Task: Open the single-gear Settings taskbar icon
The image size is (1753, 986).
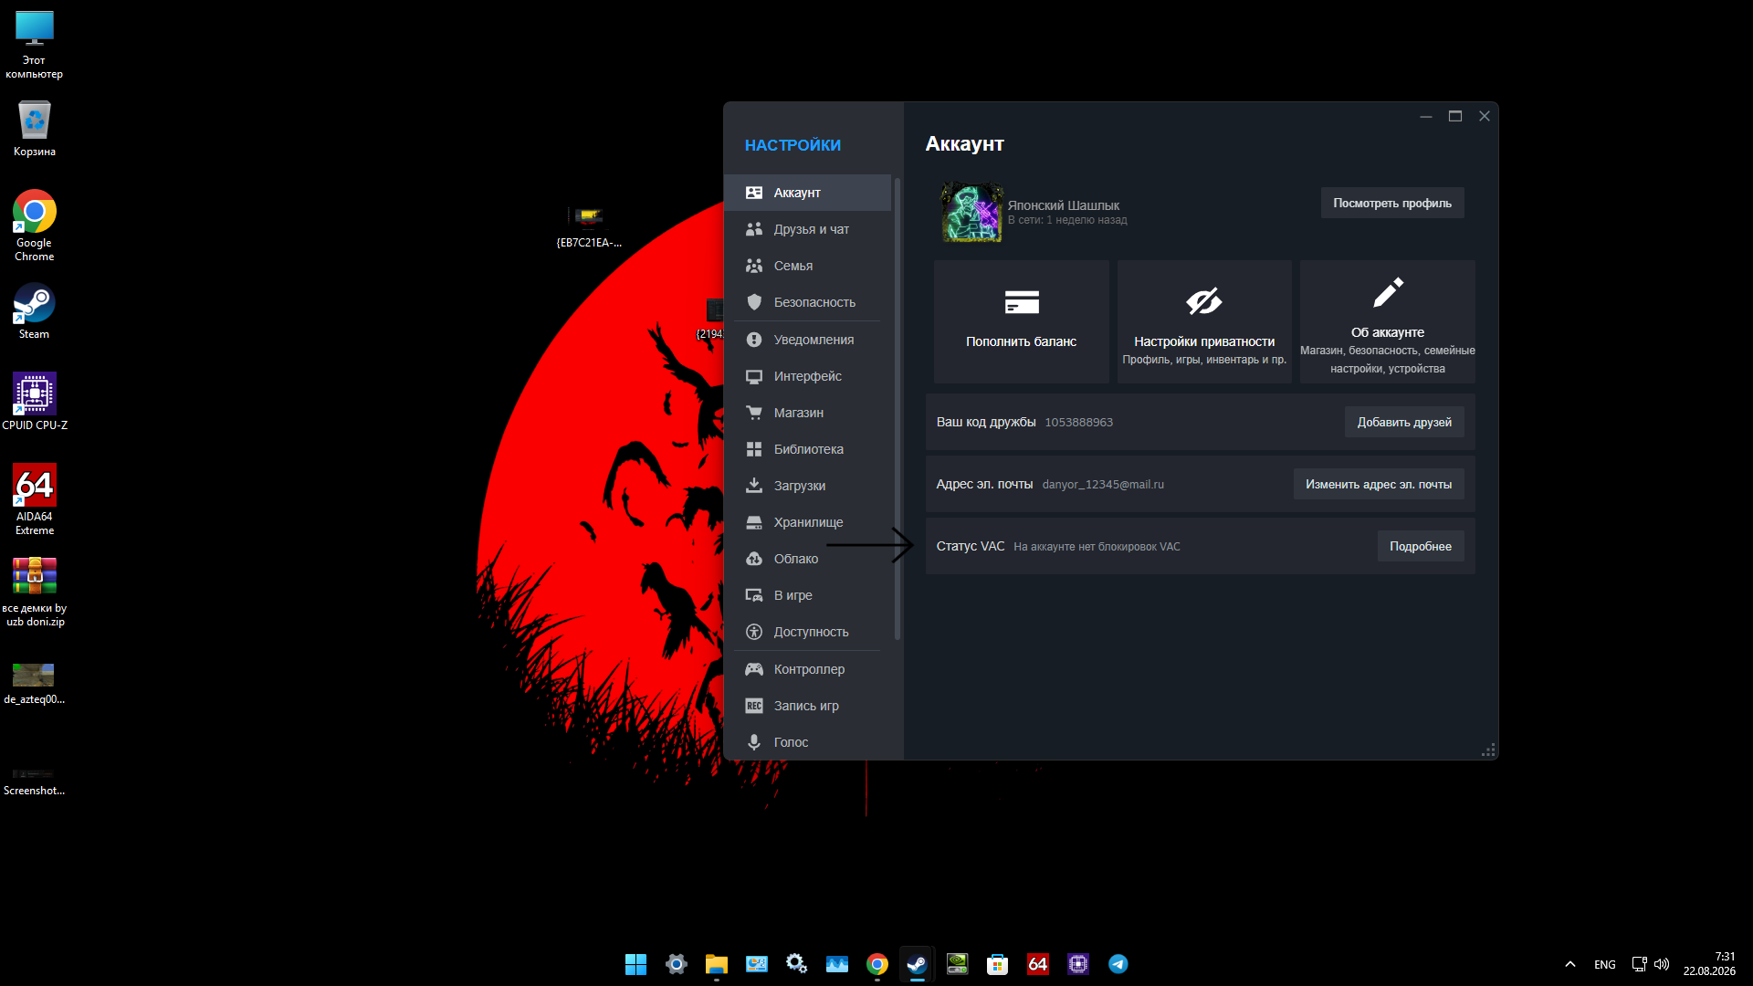Action: 677,964
